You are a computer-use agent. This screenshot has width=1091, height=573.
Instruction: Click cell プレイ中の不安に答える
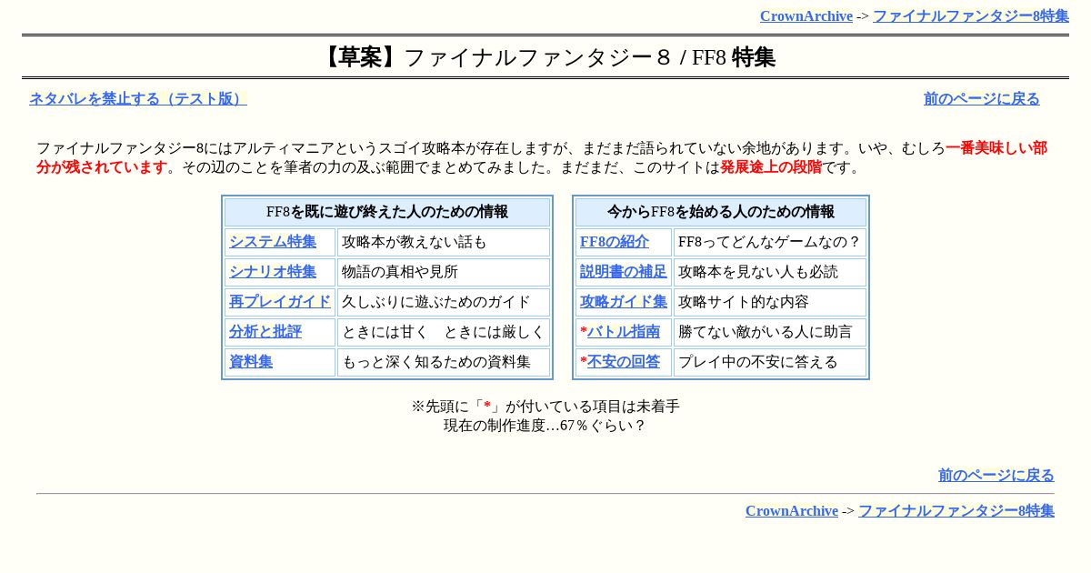770,362
